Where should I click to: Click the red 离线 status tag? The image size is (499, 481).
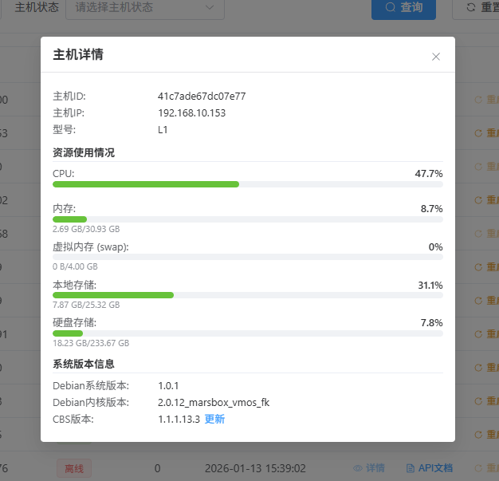coord(73,467)
